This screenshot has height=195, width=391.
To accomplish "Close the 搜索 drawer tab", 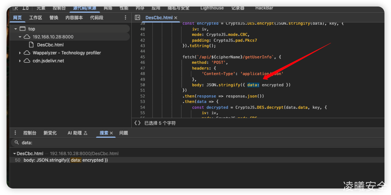I will pyautogui.click(x=111, y=133).
